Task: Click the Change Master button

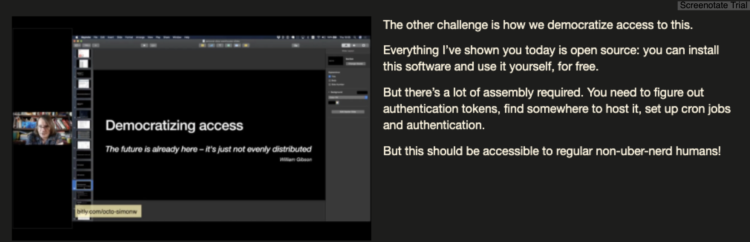Action: [356, 64]
